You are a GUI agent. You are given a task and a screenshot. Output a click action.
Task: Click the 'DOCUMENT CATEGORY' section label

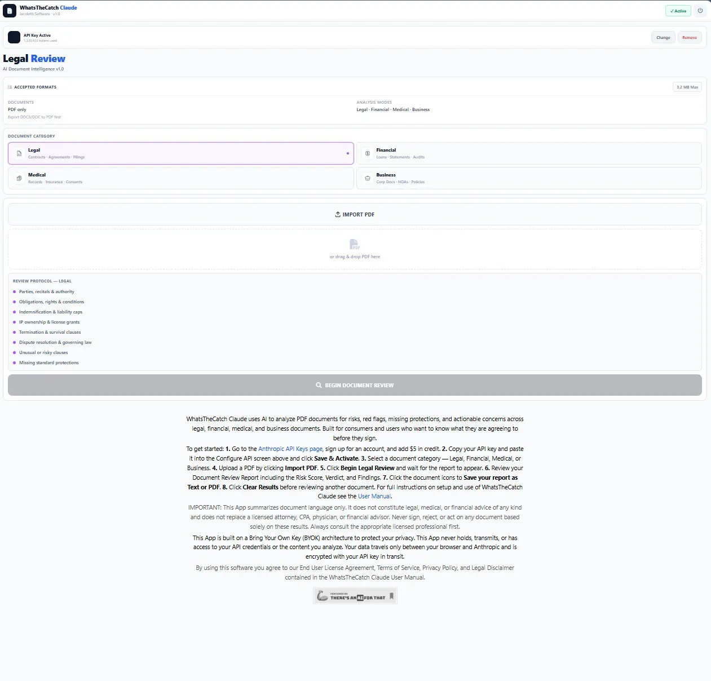click(x=32, y=136)
